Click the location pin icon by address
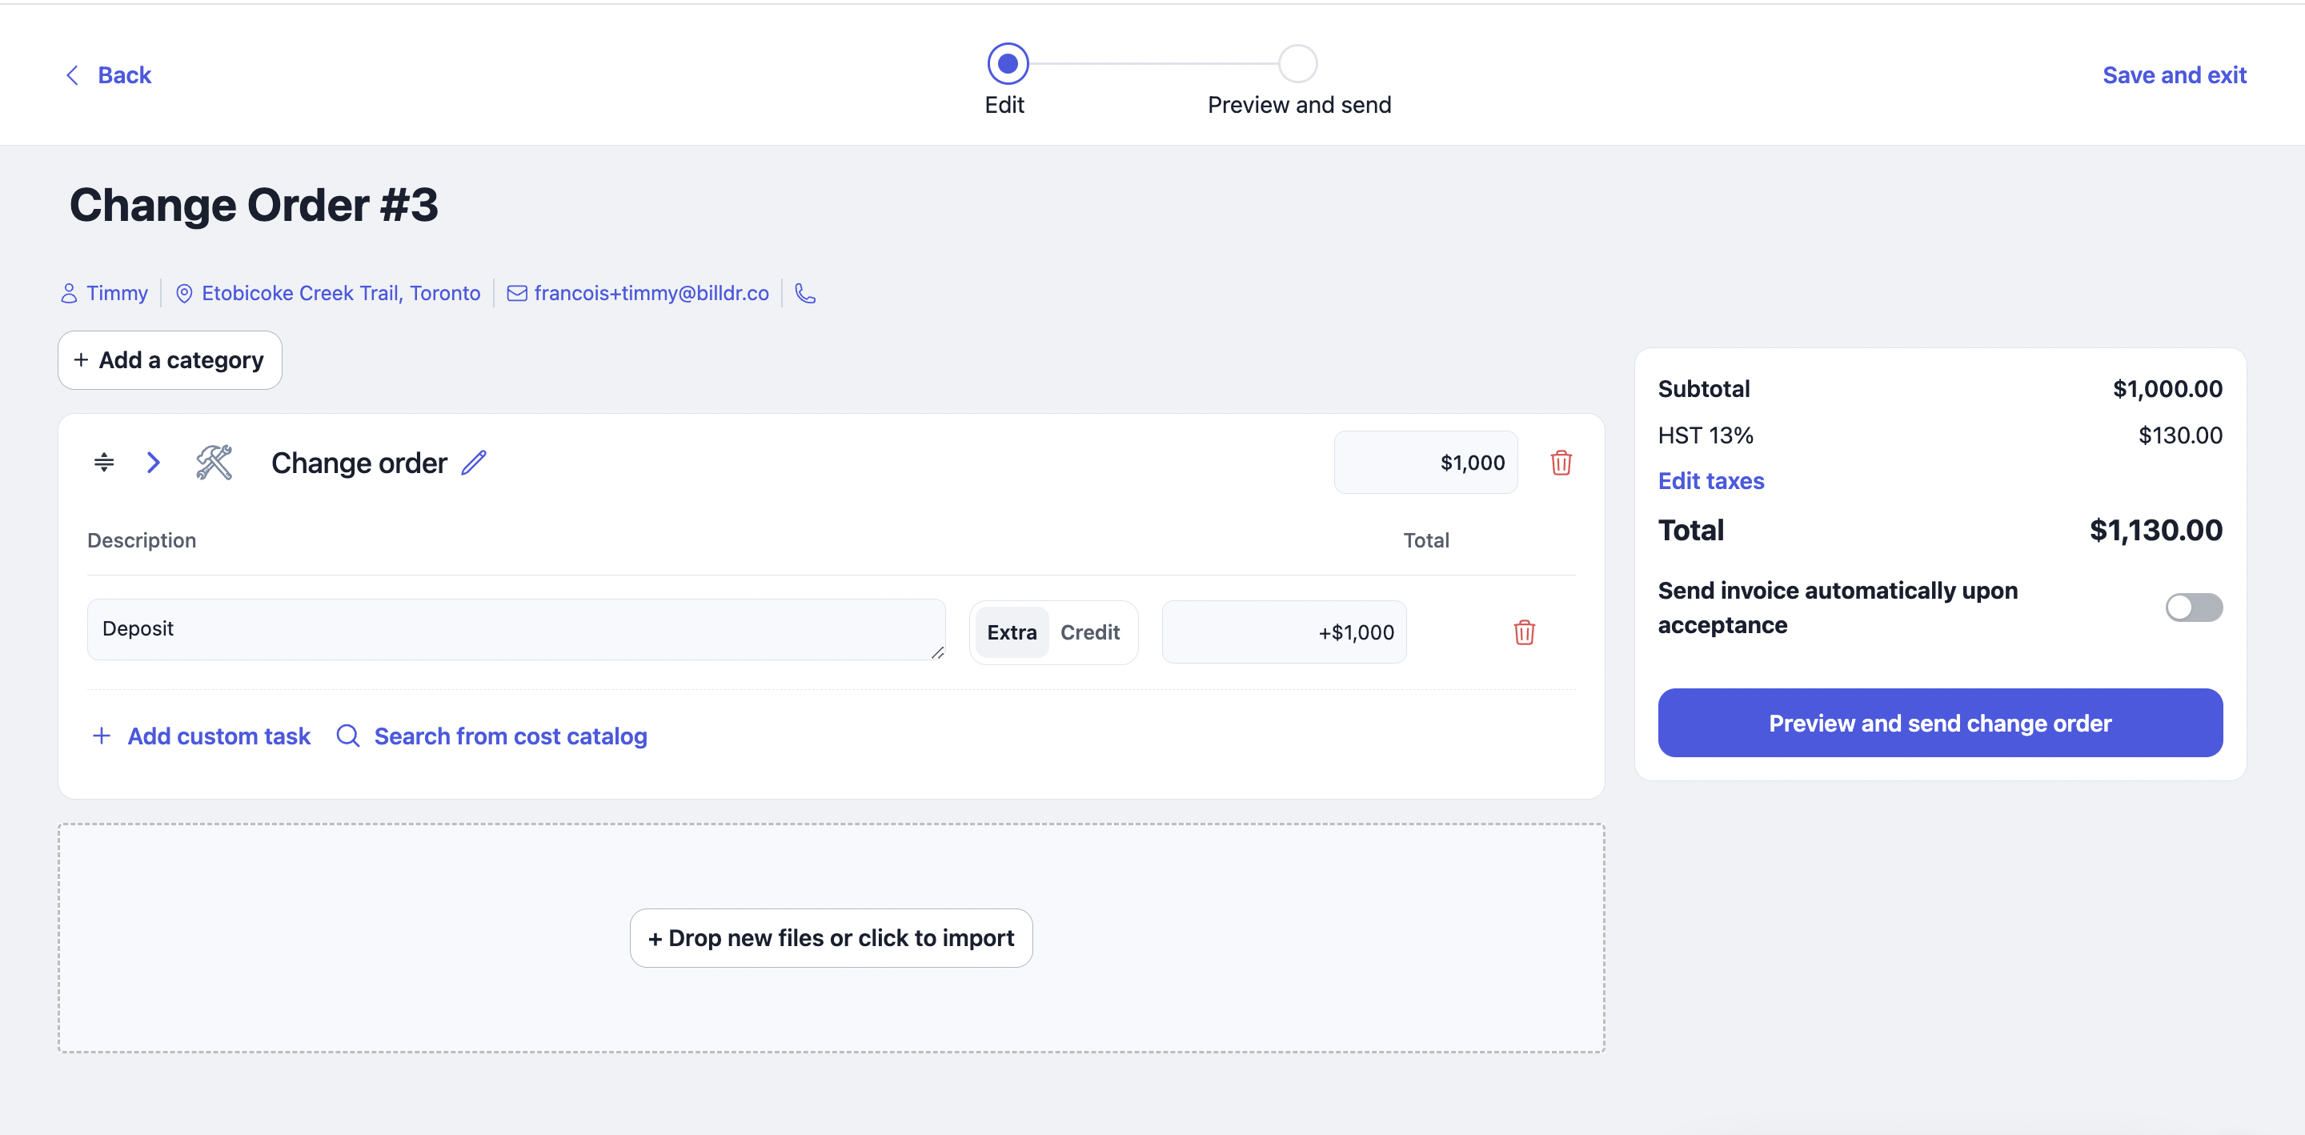The height and width of the screenshot is (1135, 2305). [183, 294]
